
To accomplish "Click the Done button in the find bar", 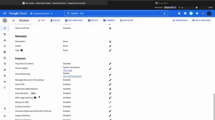I will (x=211, y=7).
